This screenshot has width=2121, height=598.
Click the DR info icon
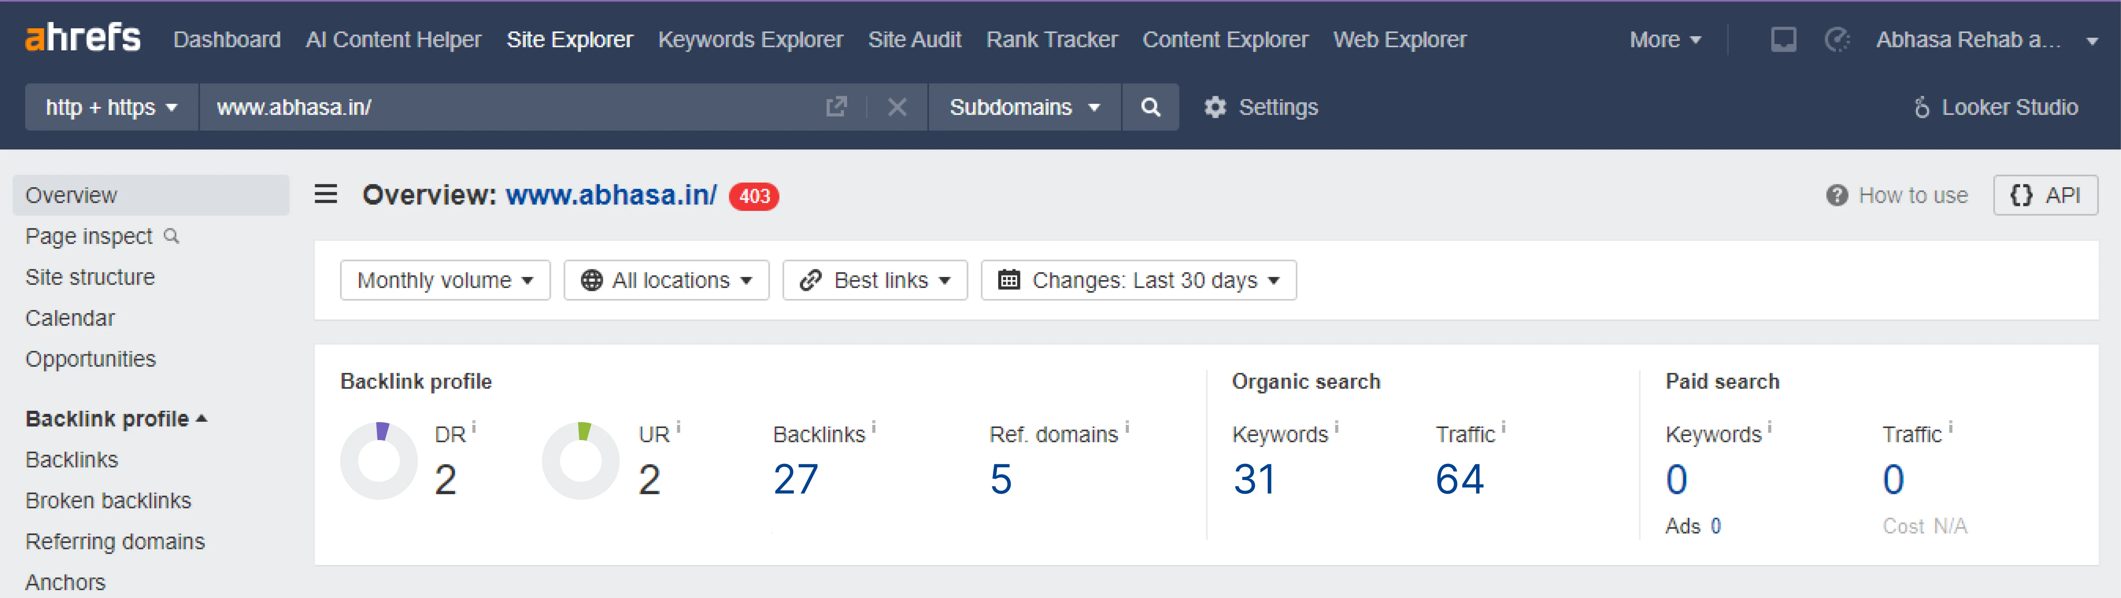click(473, 427)
